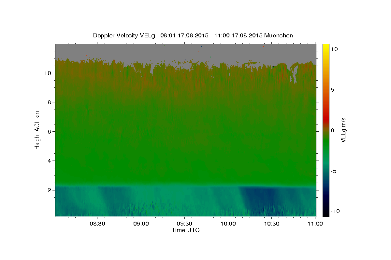Click the '09:30' time axis label
This screenshot has width=391, height=260.
(184, 224)
